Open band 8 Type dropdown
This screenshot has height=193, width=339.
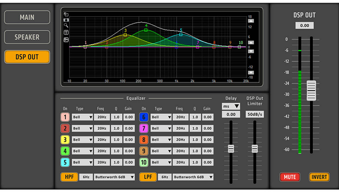click(161, 140)
